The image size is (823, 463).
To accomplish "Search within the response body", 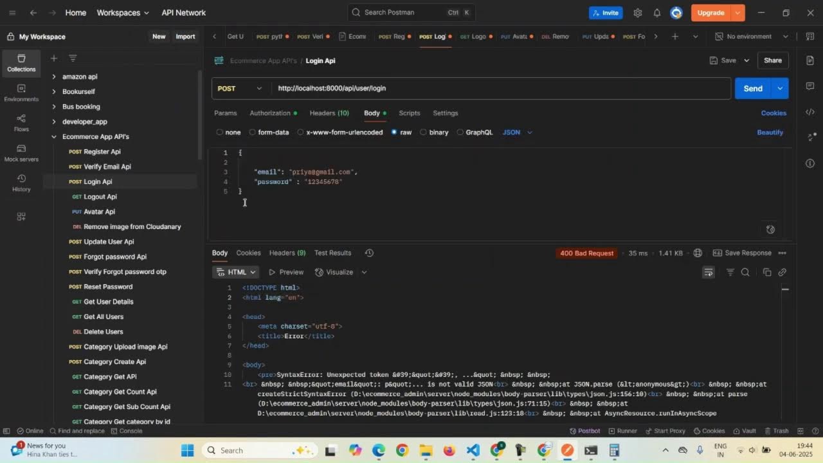I will pos(745,272).
